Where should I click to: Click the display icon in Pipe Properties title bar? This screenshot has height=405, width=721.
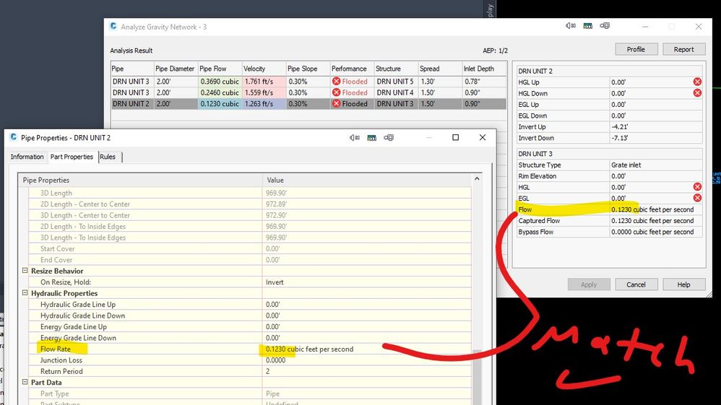point(389,137)
